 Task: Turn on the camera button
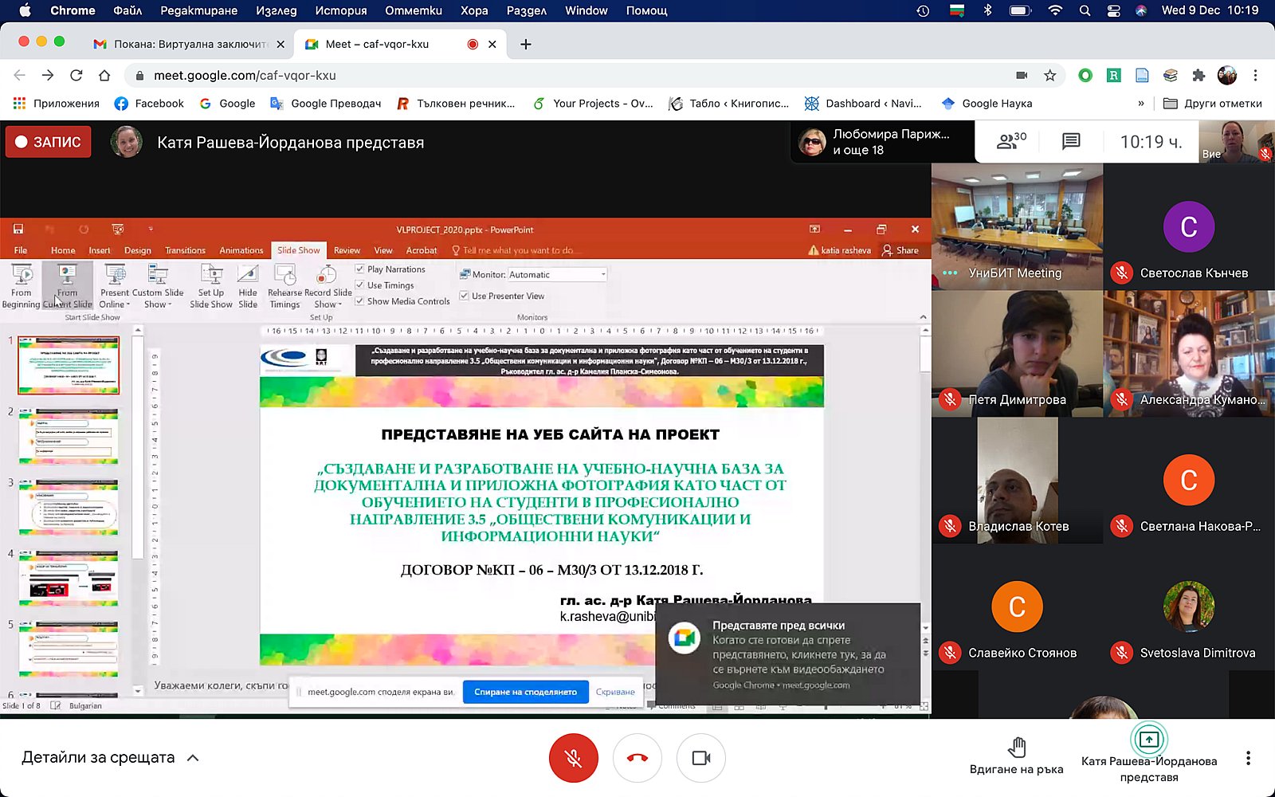700,758
